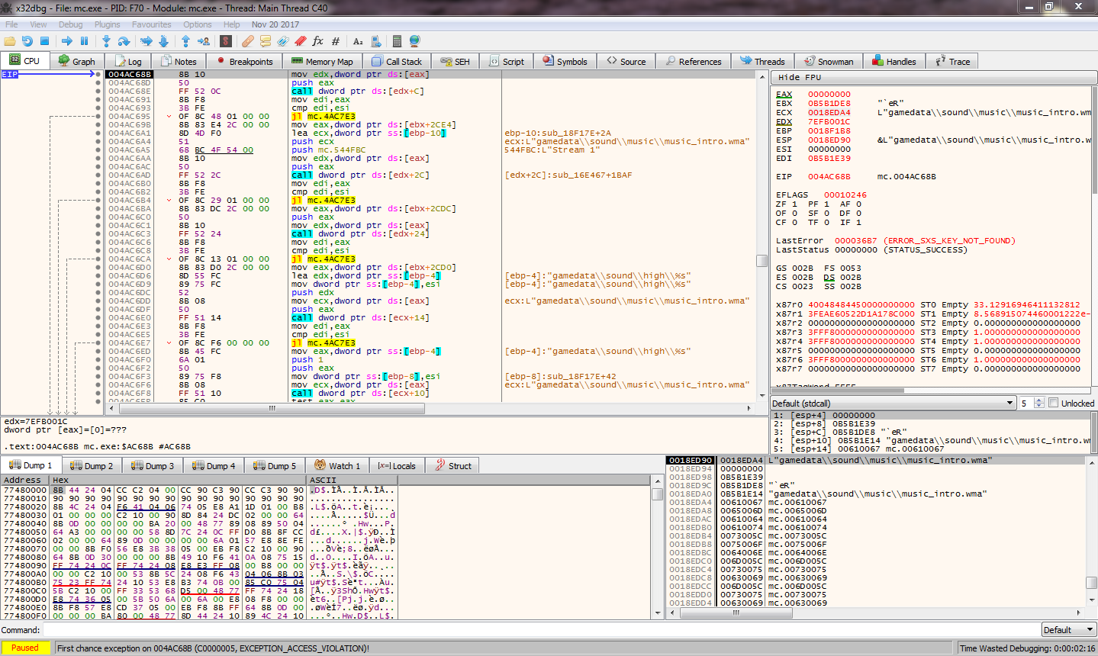Viewport: 1098px width, 656px height.
Task: Click the Step Over toolbar icon
Action: [x=124, y=41]
